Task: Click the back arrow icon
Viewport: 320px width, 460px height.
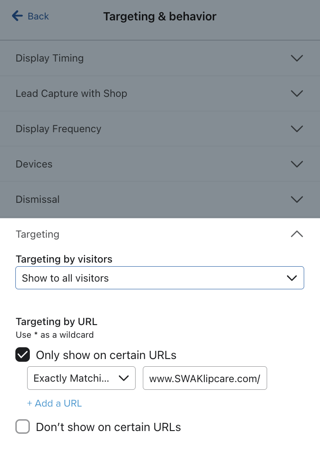Action: tap(17, 16)
